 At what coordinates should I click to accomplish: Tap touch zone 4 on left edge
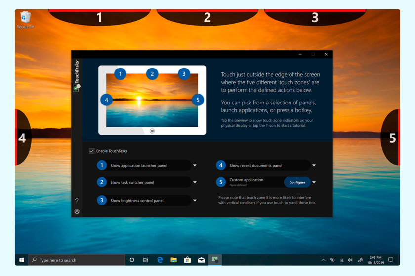click(23, 138)
